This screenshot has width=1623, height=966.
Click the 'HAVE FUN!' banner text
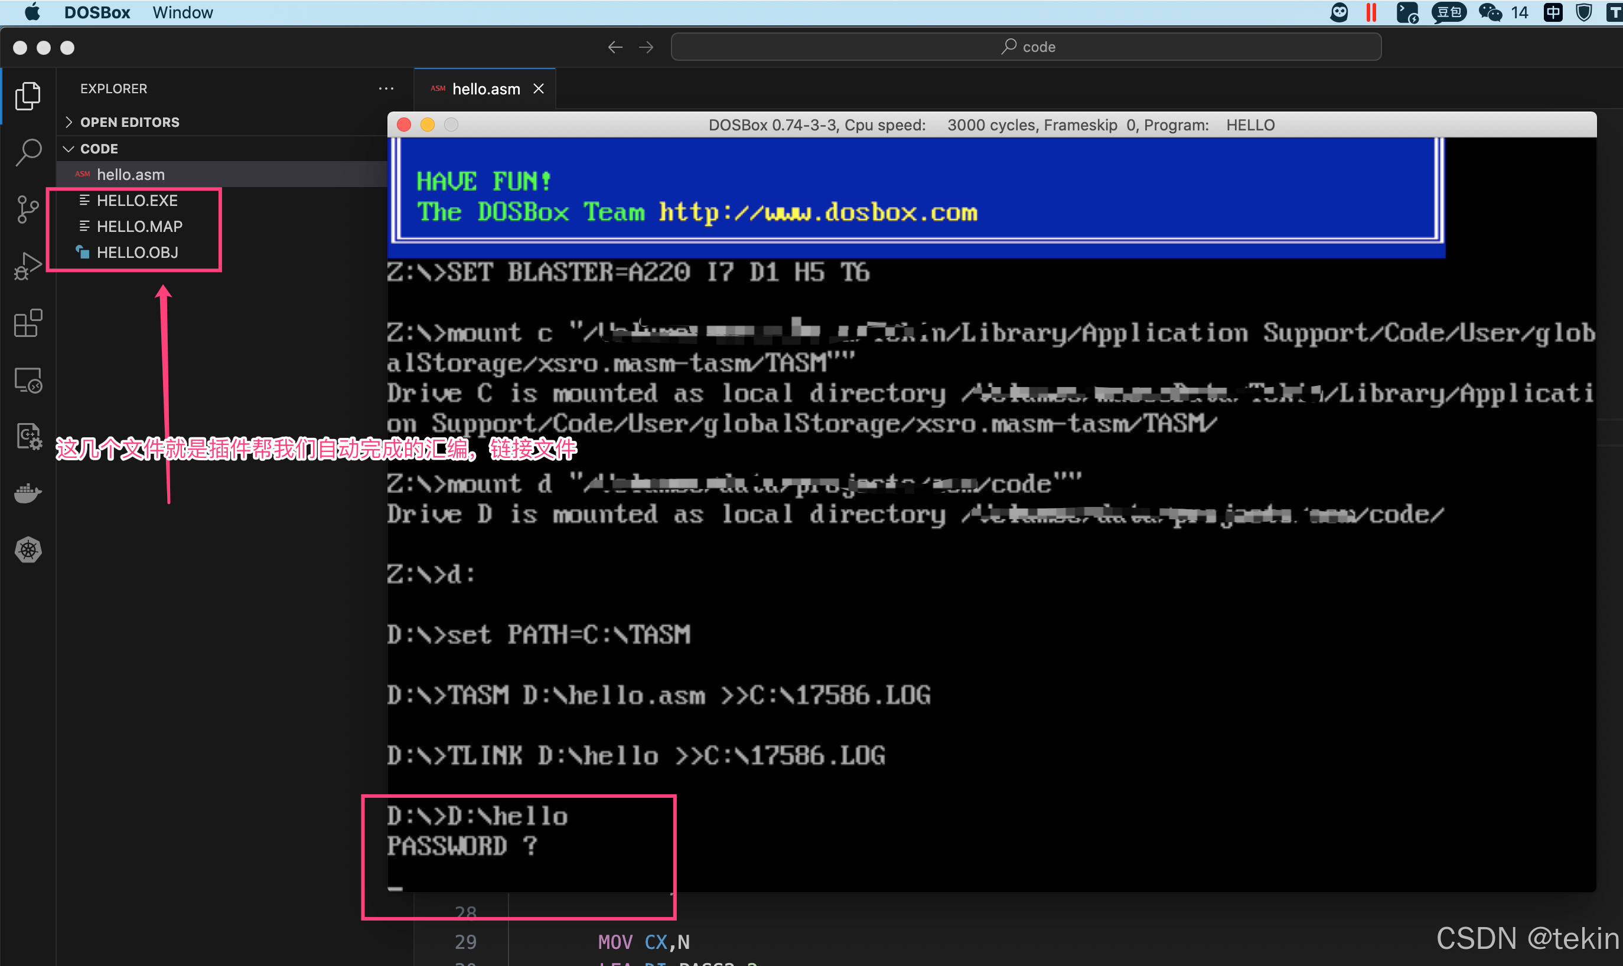(484, 181)
